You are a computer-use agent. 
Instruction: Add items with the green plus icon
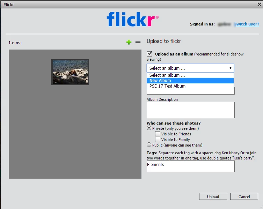tap(129, 42)
